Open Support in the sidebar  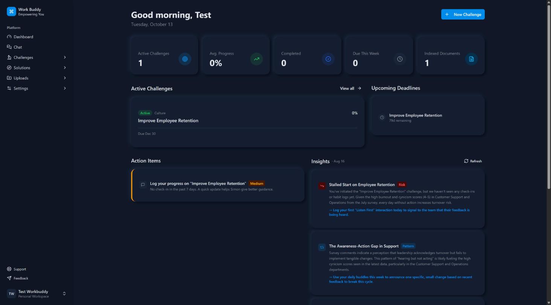(37, 269)
